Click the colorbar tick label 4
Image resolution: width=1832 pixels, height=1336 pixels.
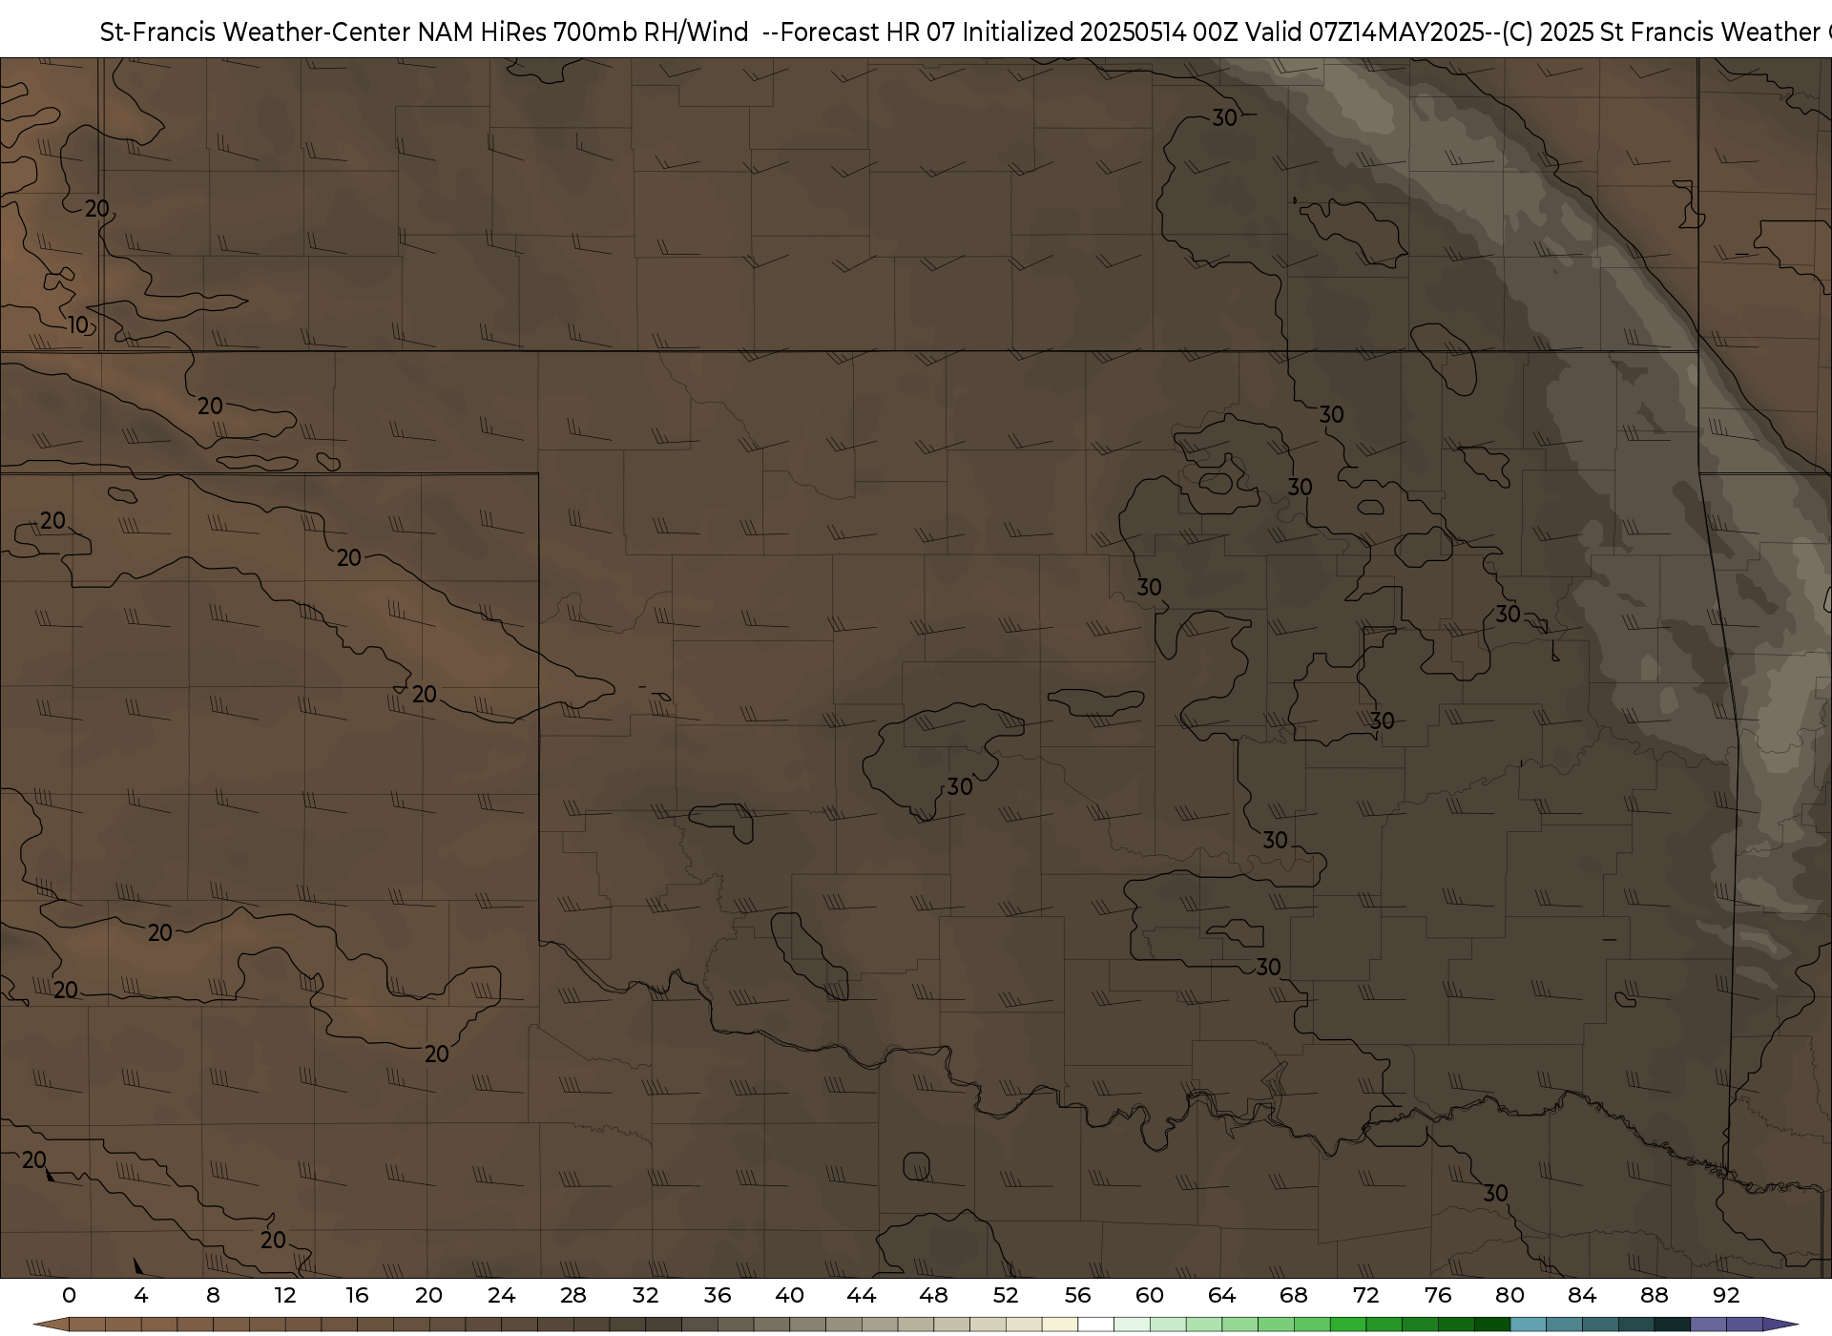click(x=141, y=1296)
